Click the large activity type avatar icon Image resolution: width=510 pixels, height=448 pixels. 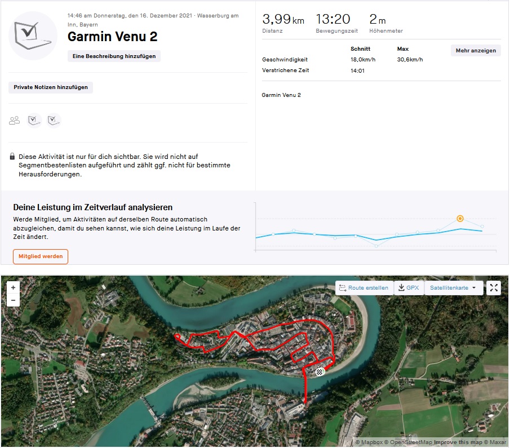(33, 36)
